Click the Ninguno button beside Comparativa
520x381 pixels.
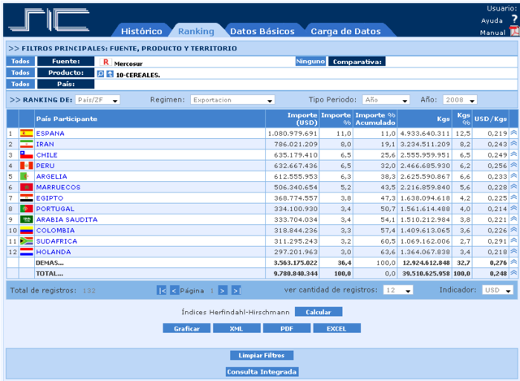(310, 61)
